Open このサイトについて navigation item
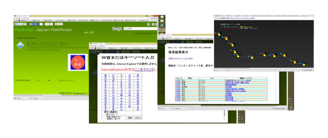 [x=66, y=80]
